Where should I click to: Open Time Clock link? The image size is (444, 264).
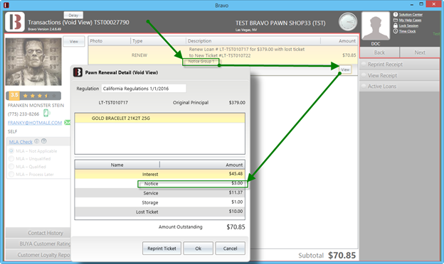click(x=407, y=31)
